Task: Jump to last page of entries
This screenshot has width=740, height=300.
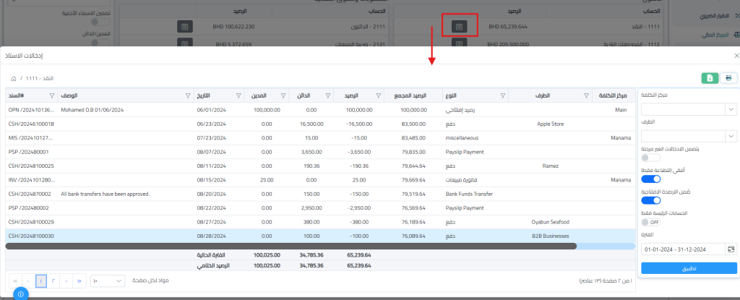Action: [79, 280]
